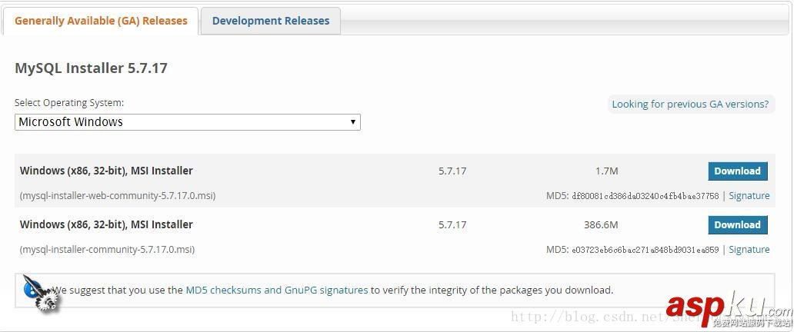
Task: Follow the MD5 checksums and GnuPG signatures link
Action: click(277, 290)
